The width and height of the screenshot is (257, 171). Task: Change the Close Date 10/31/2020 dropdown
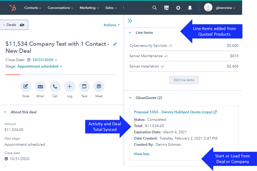45,60
